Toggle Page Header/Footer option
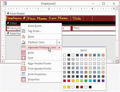This screenshot has width=120, height=92. (41, 63)
